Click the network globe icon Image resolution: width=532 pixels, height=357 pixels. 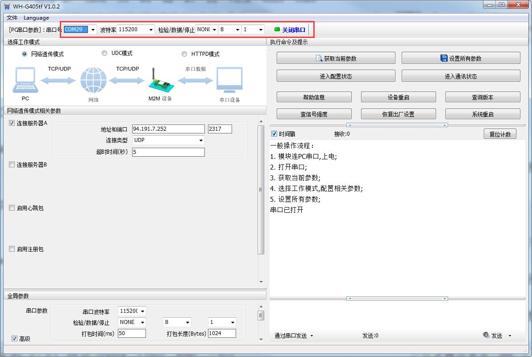pyautogui.click(x=93, y=80)
